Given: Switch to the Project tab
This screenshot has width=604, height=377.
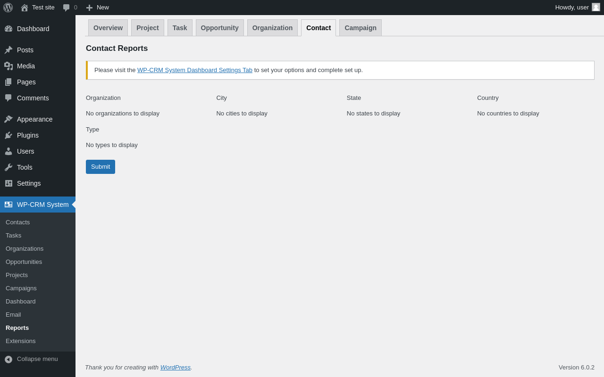Looking at the screenshot, I should pyautogui.click(x=148, y=28).
